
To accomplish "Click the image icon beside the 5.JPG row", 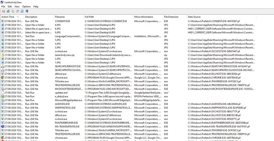I will point(3,40).
